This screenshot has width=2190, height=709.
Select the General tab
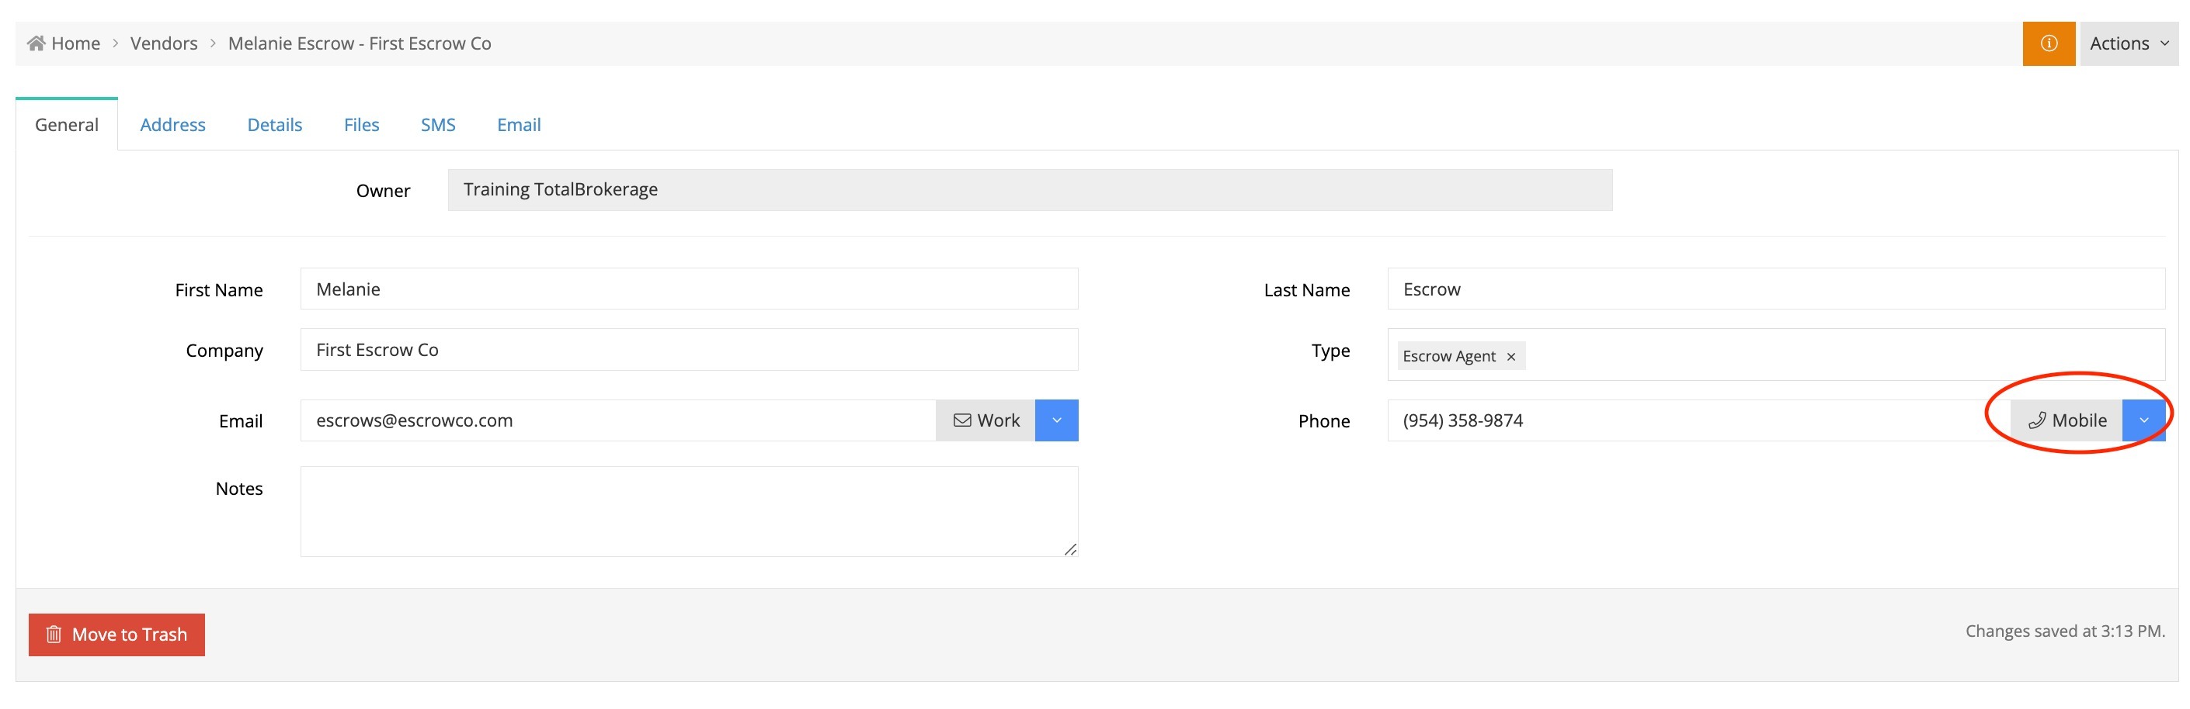click(66, 125)
